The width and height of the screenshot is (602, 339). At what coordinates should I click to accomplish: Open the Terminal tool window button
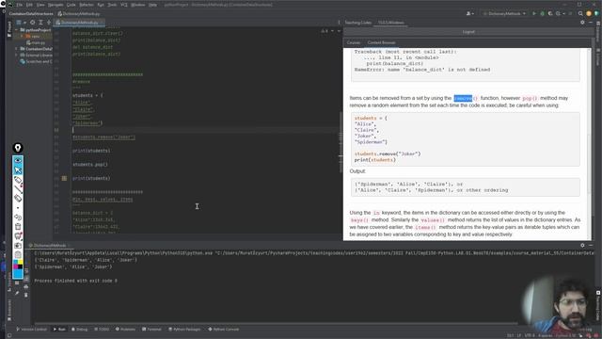(151, 330)
